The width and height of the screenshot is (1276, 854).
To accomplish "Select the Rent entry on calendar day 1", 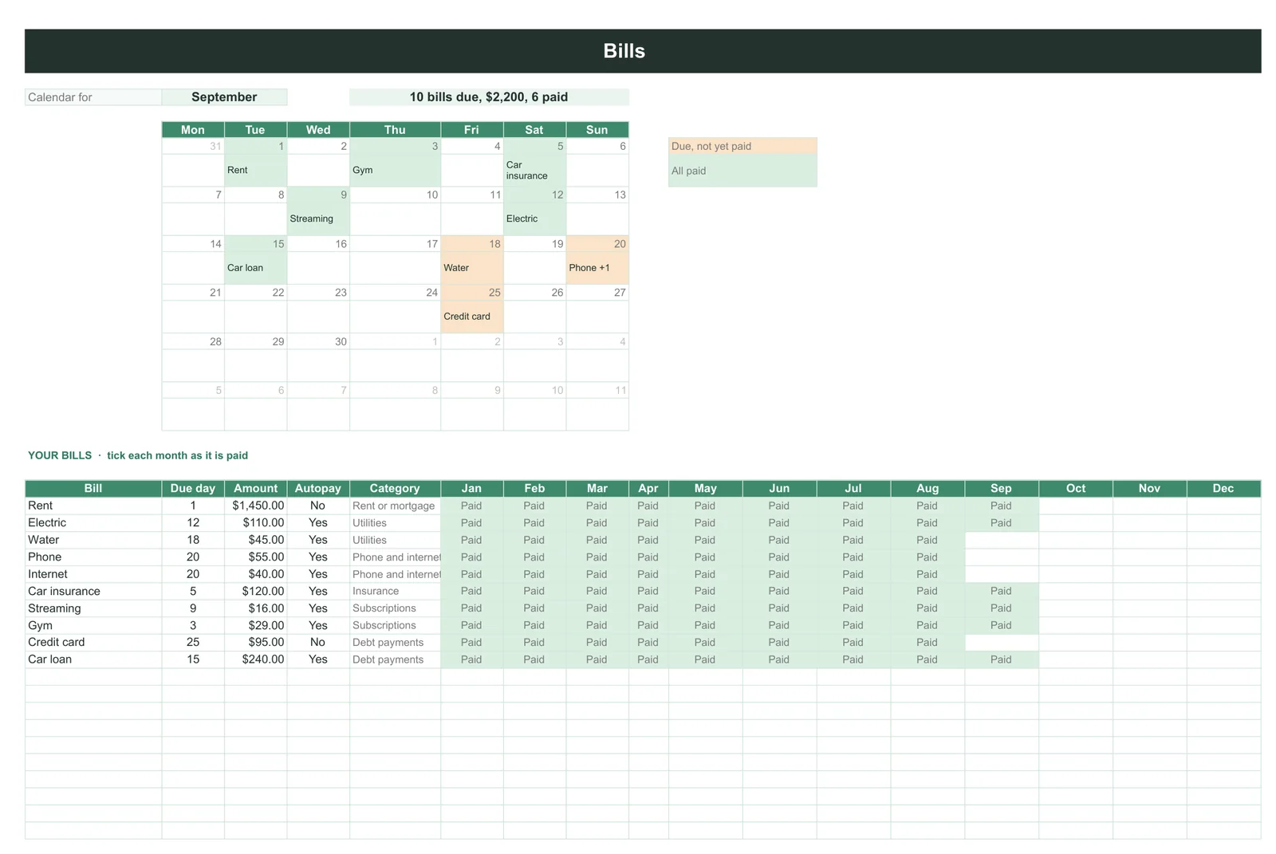I will pos(255,170).
